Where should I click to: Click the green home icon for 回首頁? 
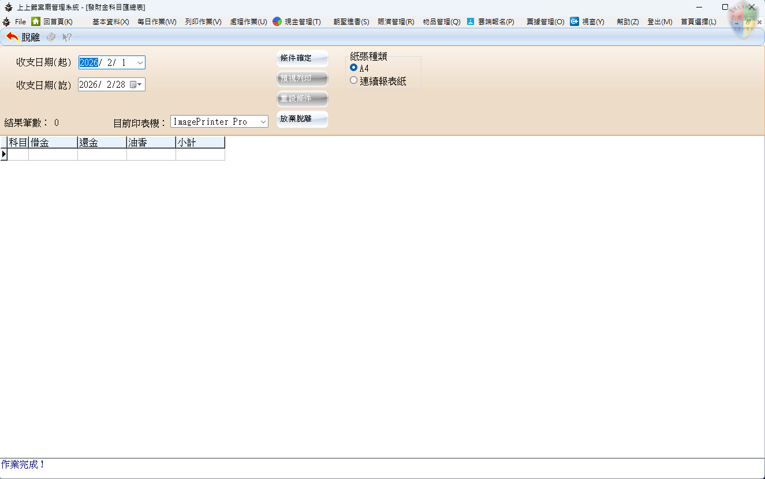coord(36,21)
